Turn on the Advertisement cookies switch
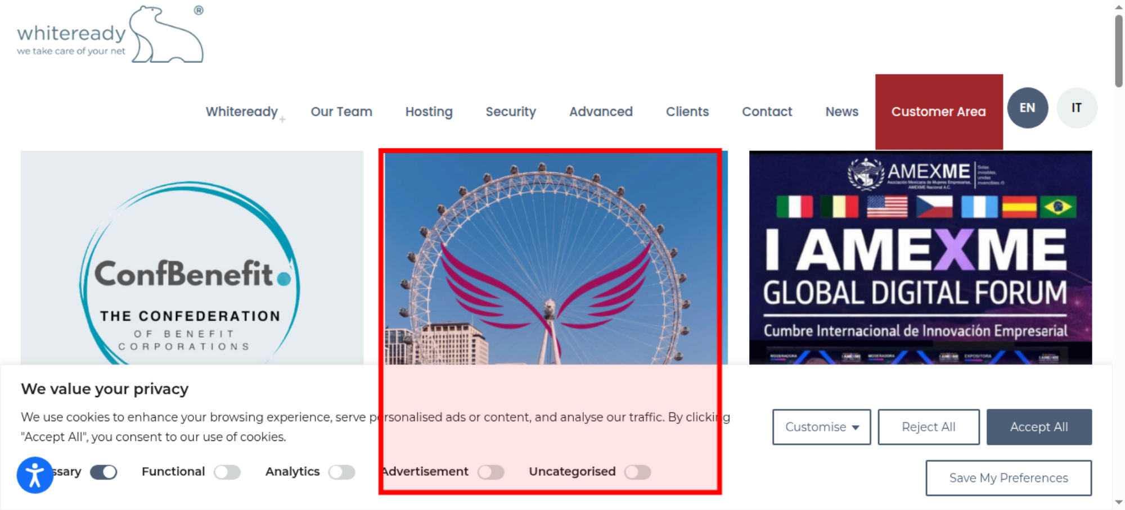The height and width of the screenshot is (510, 1125). pos(491,472)
